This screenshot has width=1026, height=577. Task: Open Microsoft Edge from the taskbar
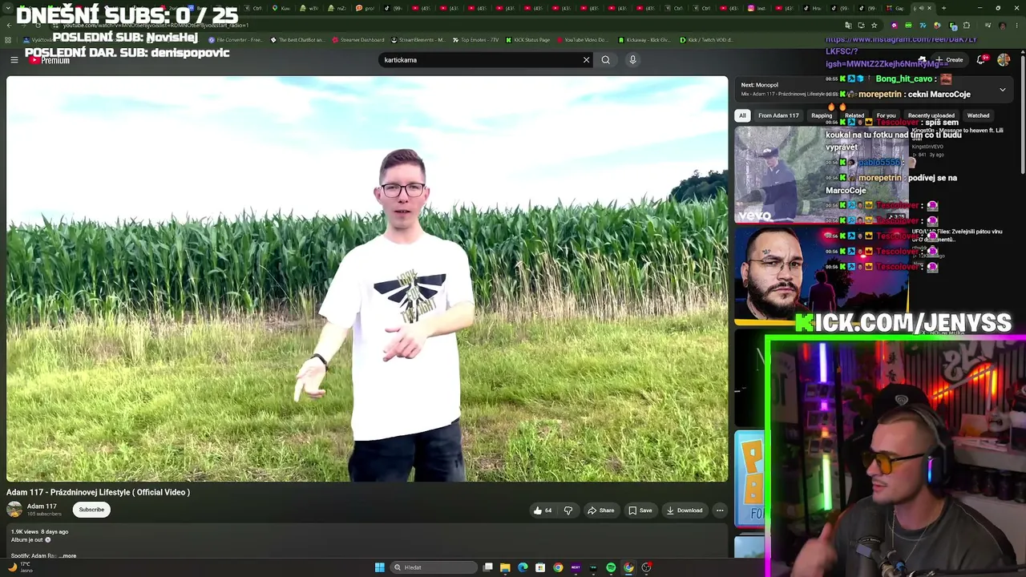tap(523, 567)
